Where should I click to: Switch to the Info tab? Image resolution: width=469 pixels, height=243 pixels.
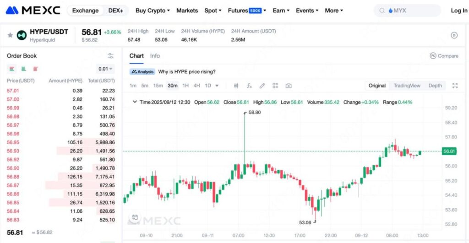click(x=155, y=56)
